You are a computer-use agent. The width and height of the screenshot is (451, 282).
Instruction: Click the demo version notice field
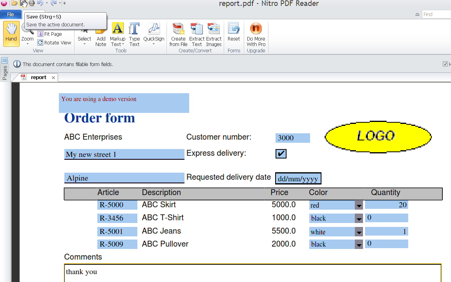pos(124,103)
